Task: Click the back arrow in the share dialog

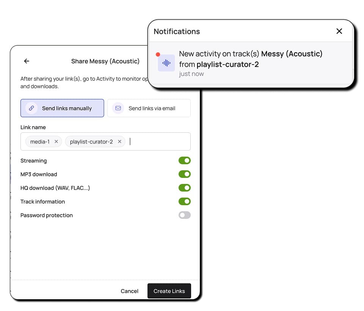Action: 27,61
